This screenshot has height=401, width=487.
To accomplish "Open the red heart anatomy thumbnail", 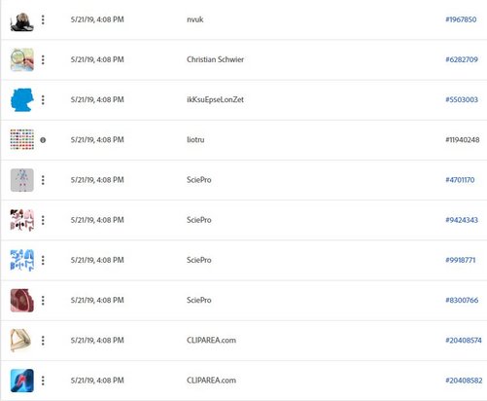I will (22, 301).
